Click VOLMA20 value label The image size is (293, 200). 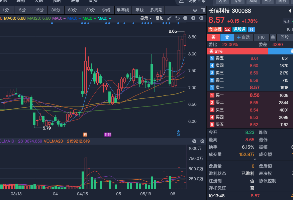67,141
